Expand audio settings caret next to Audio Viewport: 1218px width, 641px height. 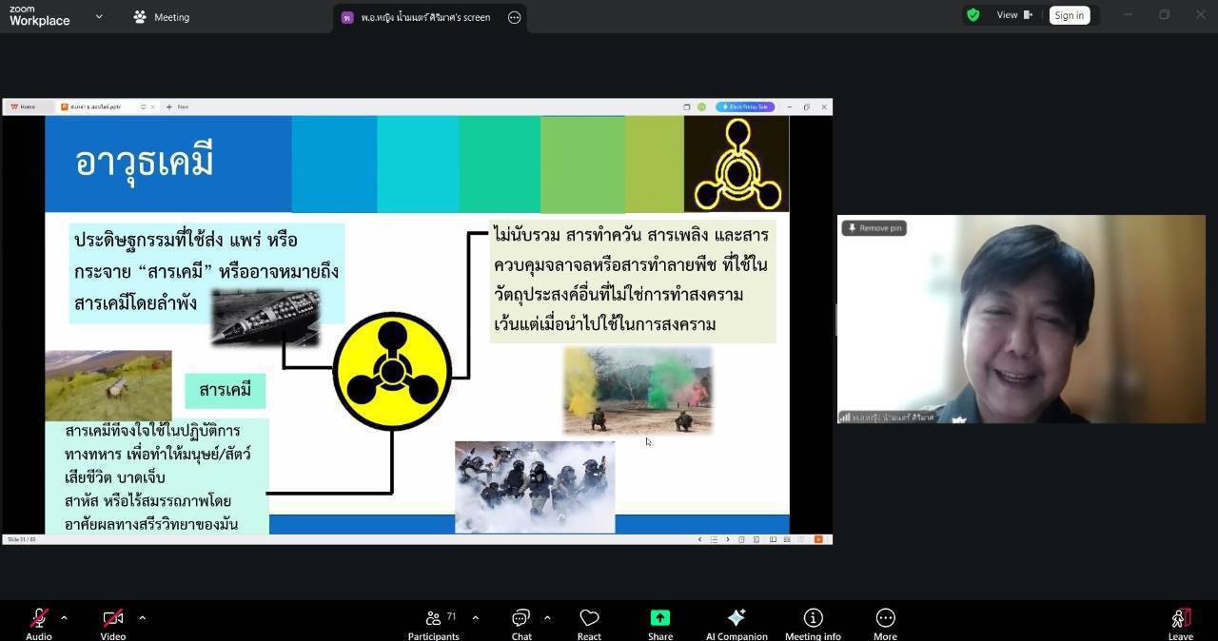coord(64,618)
